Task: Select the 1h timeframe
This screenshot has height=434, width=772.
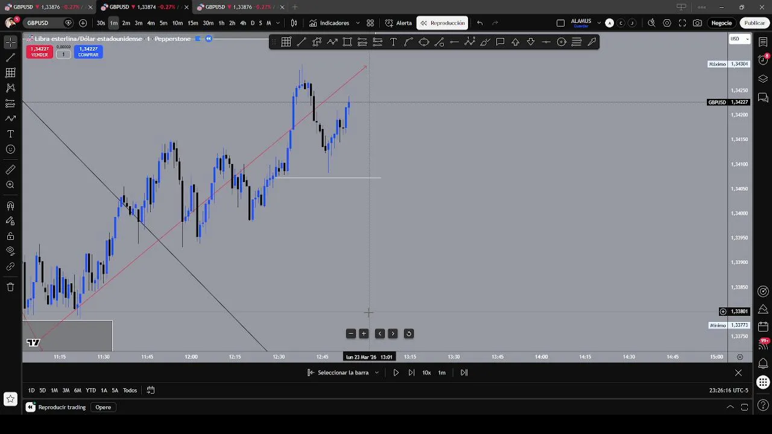Action: (x=221, y=23)
